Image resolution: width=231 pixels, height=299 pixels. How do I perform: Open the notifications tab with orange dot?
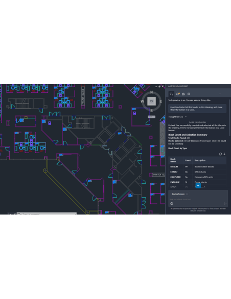(x=178, y=94)
